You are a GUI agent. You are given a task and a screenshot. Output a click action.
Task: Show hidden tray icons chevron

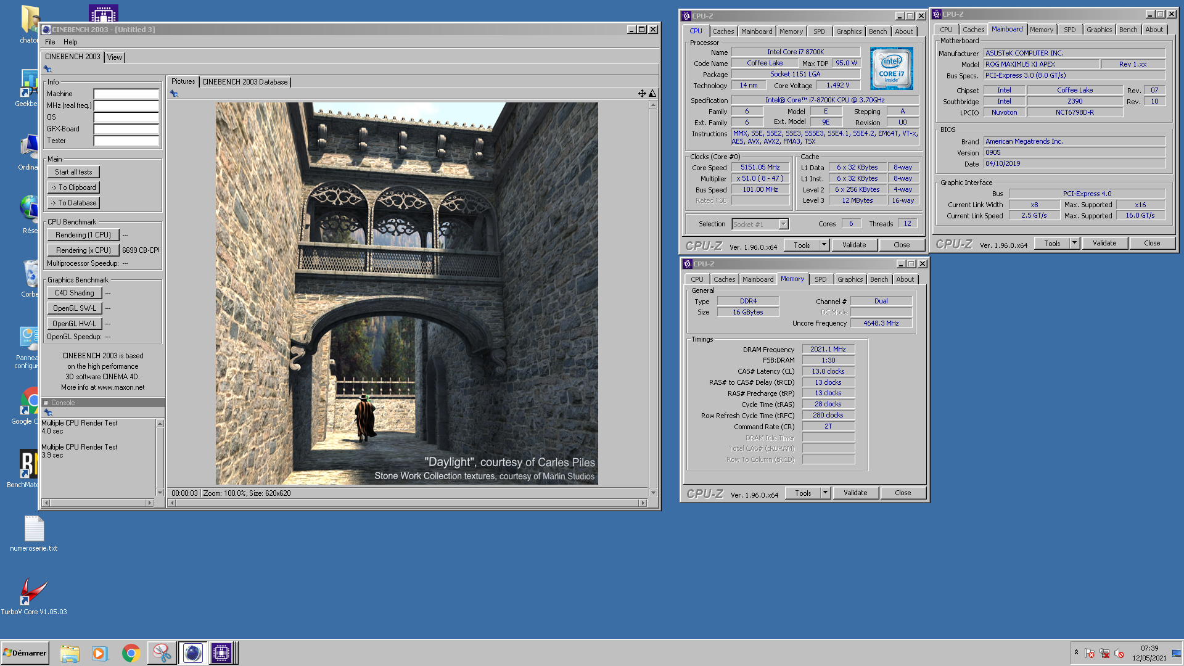(1076, 652)
